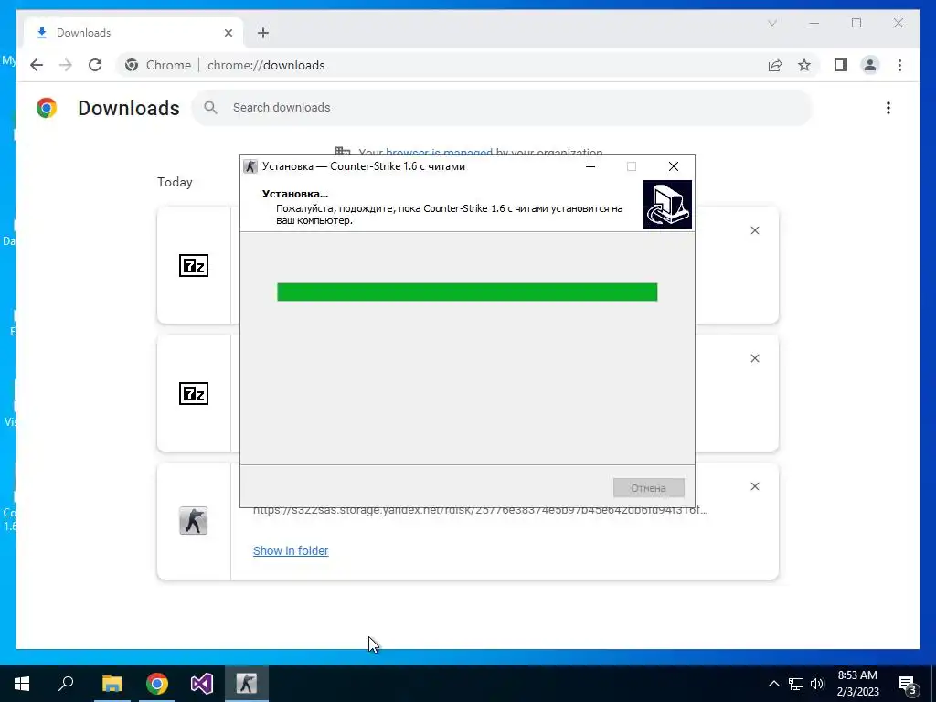936x702 pixels.
Task: Open Windows taskbar search
Action: [66, 684]
